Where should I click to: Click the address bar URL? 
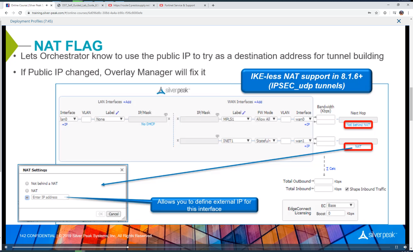tap(87, 13)
